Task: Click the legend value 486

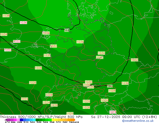Action: 13,122
